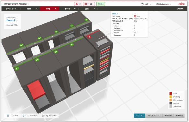Viewport: 189px width, 122px height.
Task: Switch view to ステータス mode
Action: [140, 116]
